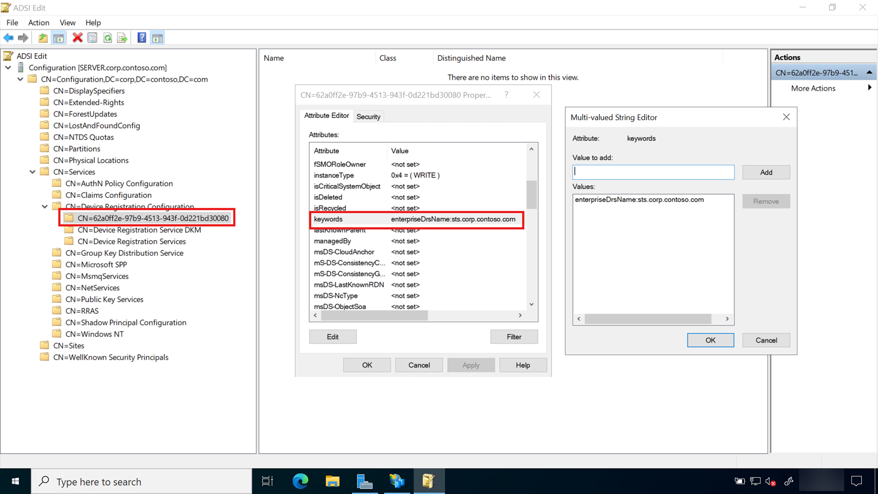Collapse the CN=Services tree node
878x494 pixels.
(x=32, y=172)
